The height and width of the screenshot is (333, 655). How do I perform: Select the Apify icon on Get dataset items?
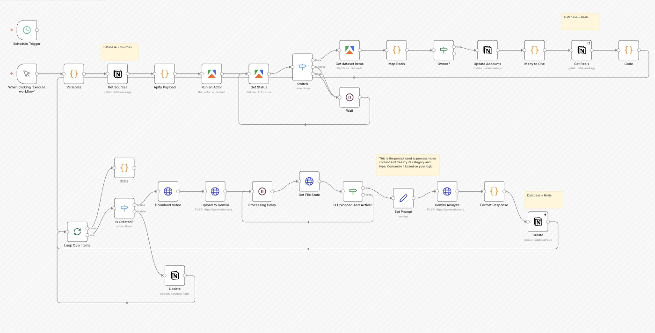pyautogui.click(x=349, y=50)
